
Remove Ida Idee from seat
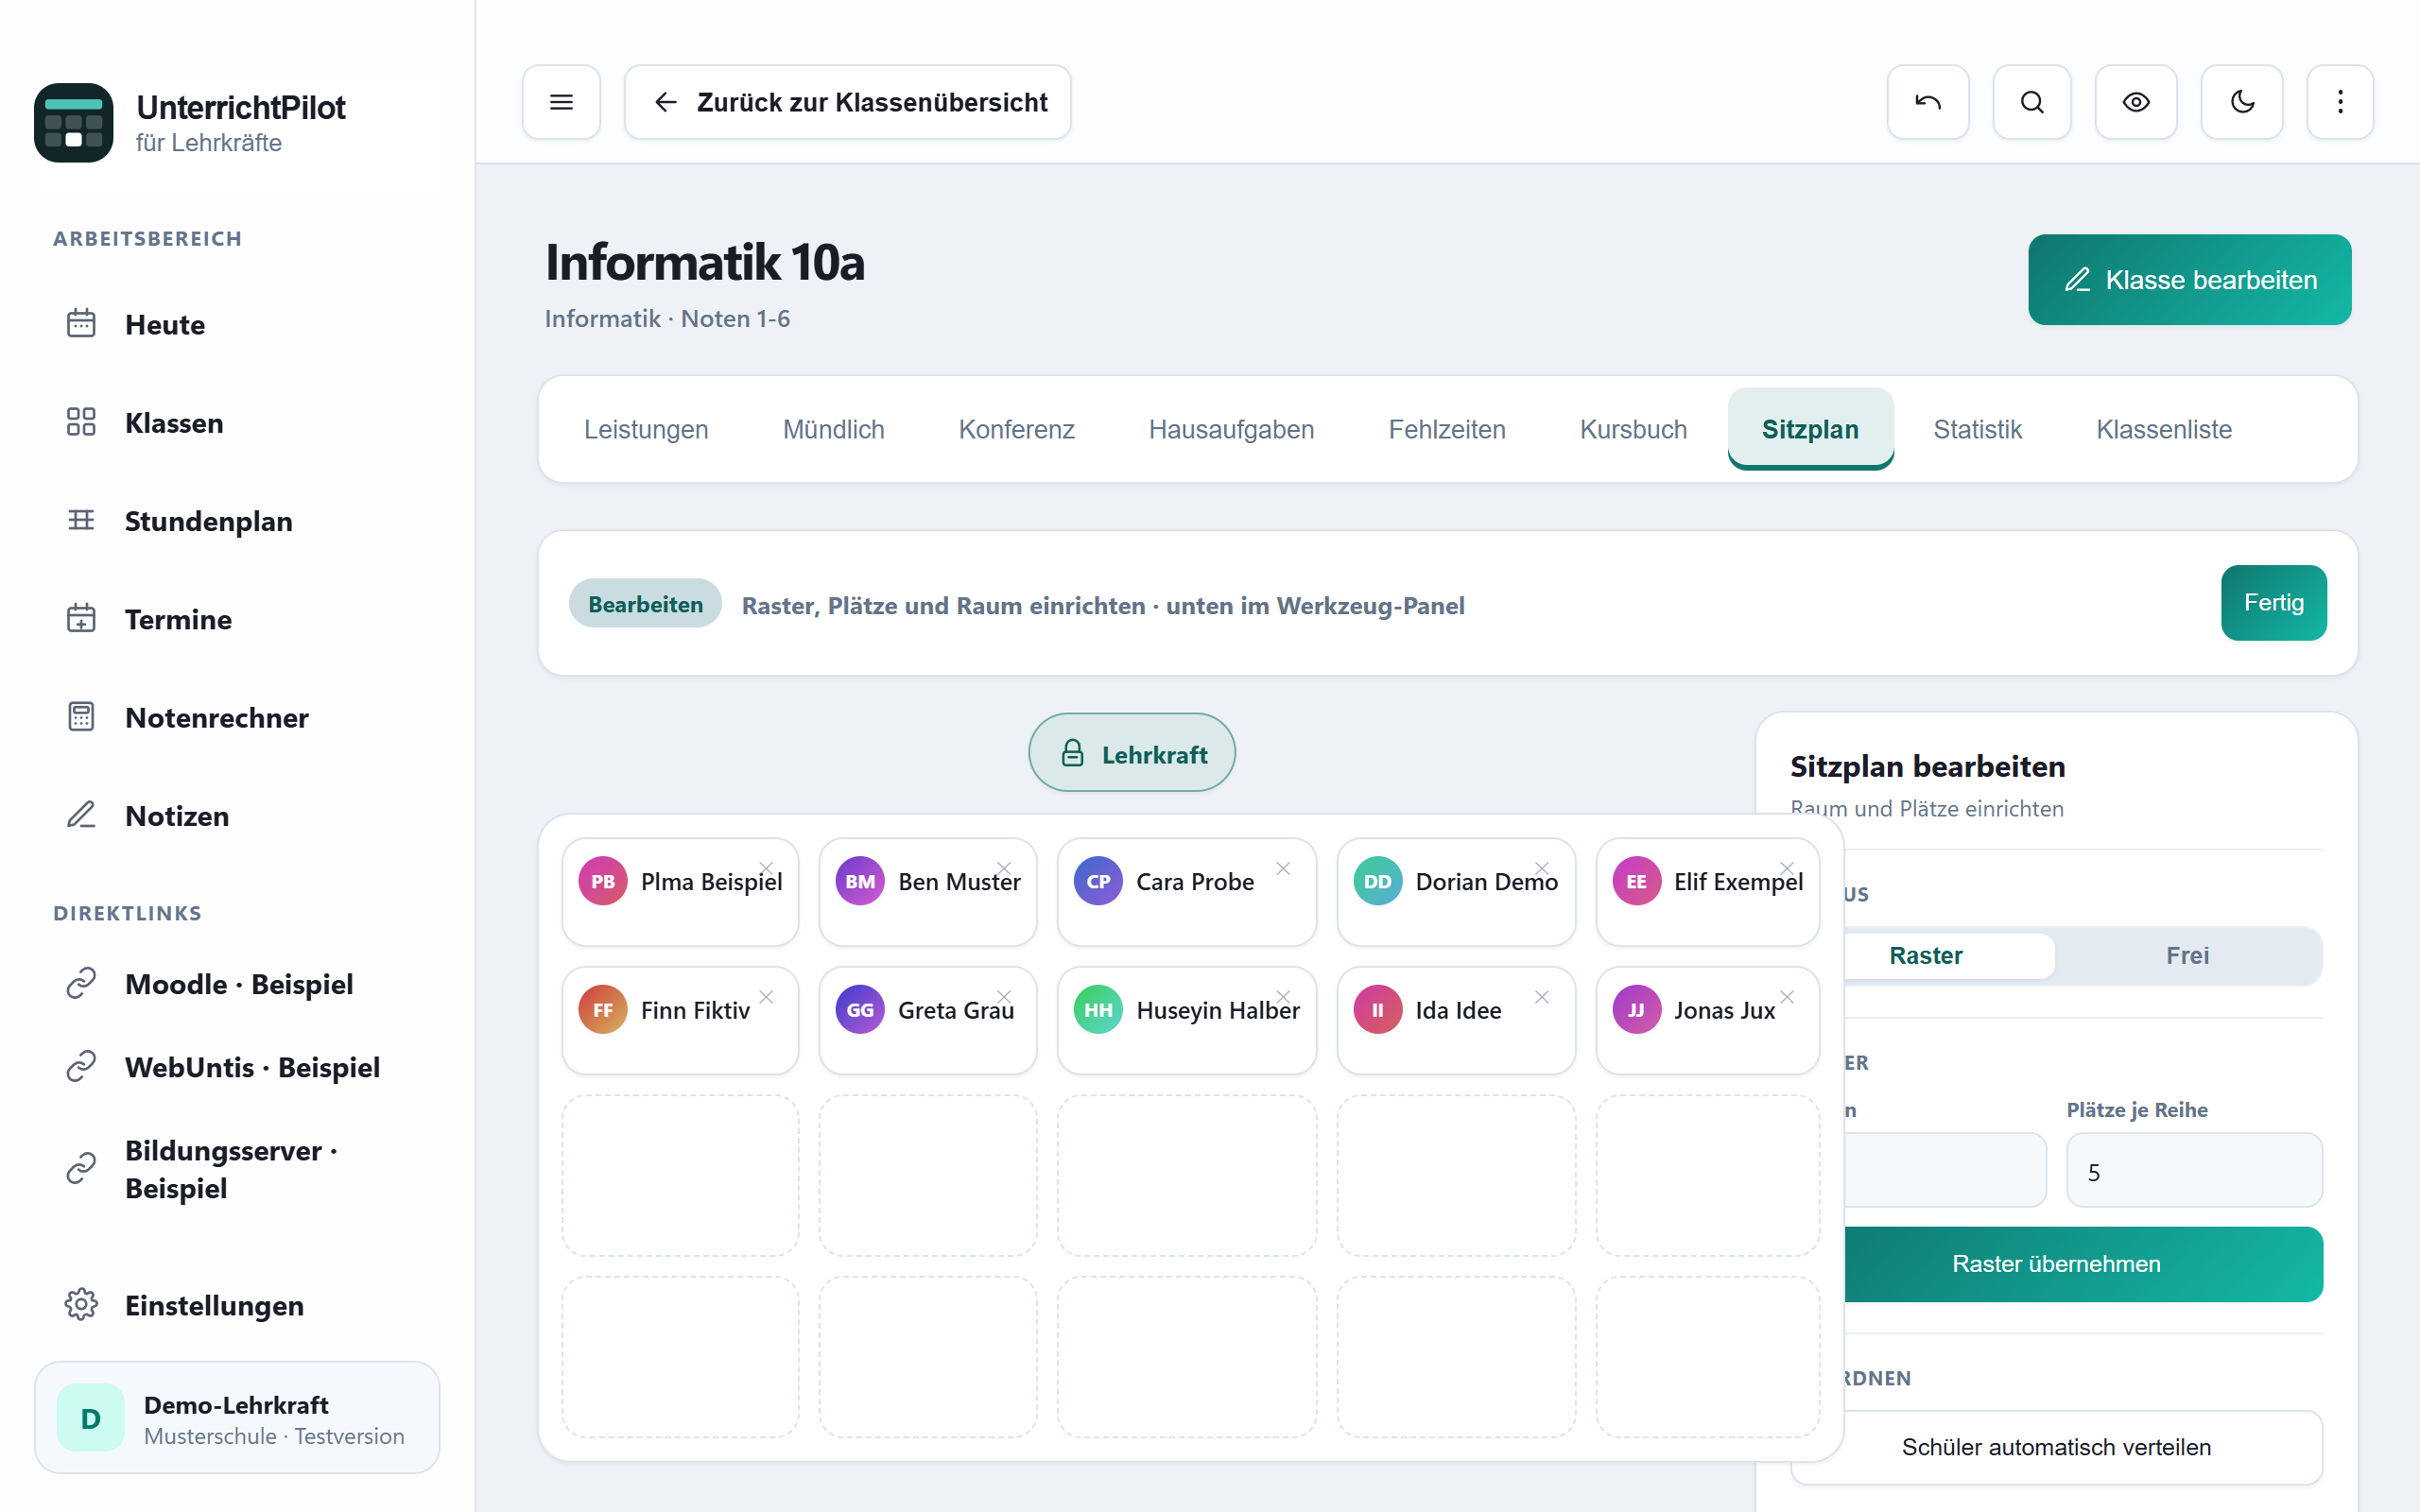click(x=1542, y=997)
